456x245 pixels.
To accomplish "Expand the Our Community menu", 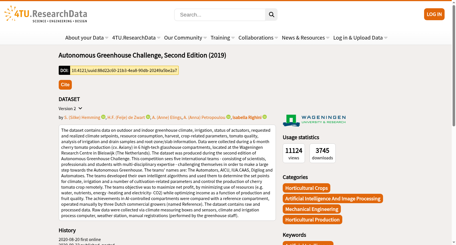I will coord(186,38).
